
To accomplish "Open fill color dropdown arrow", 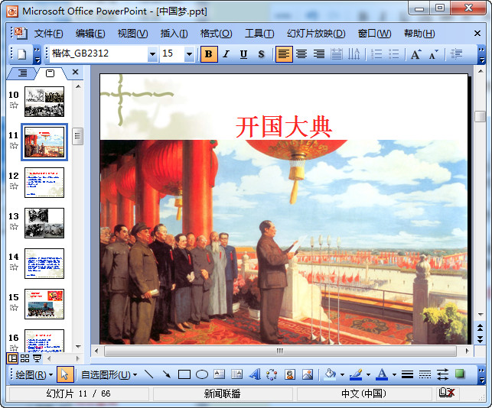I will [342, 374].
